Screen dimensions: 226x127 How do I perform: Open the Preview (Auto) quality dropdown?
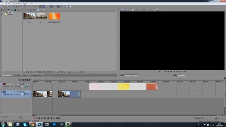coord(141,10)
